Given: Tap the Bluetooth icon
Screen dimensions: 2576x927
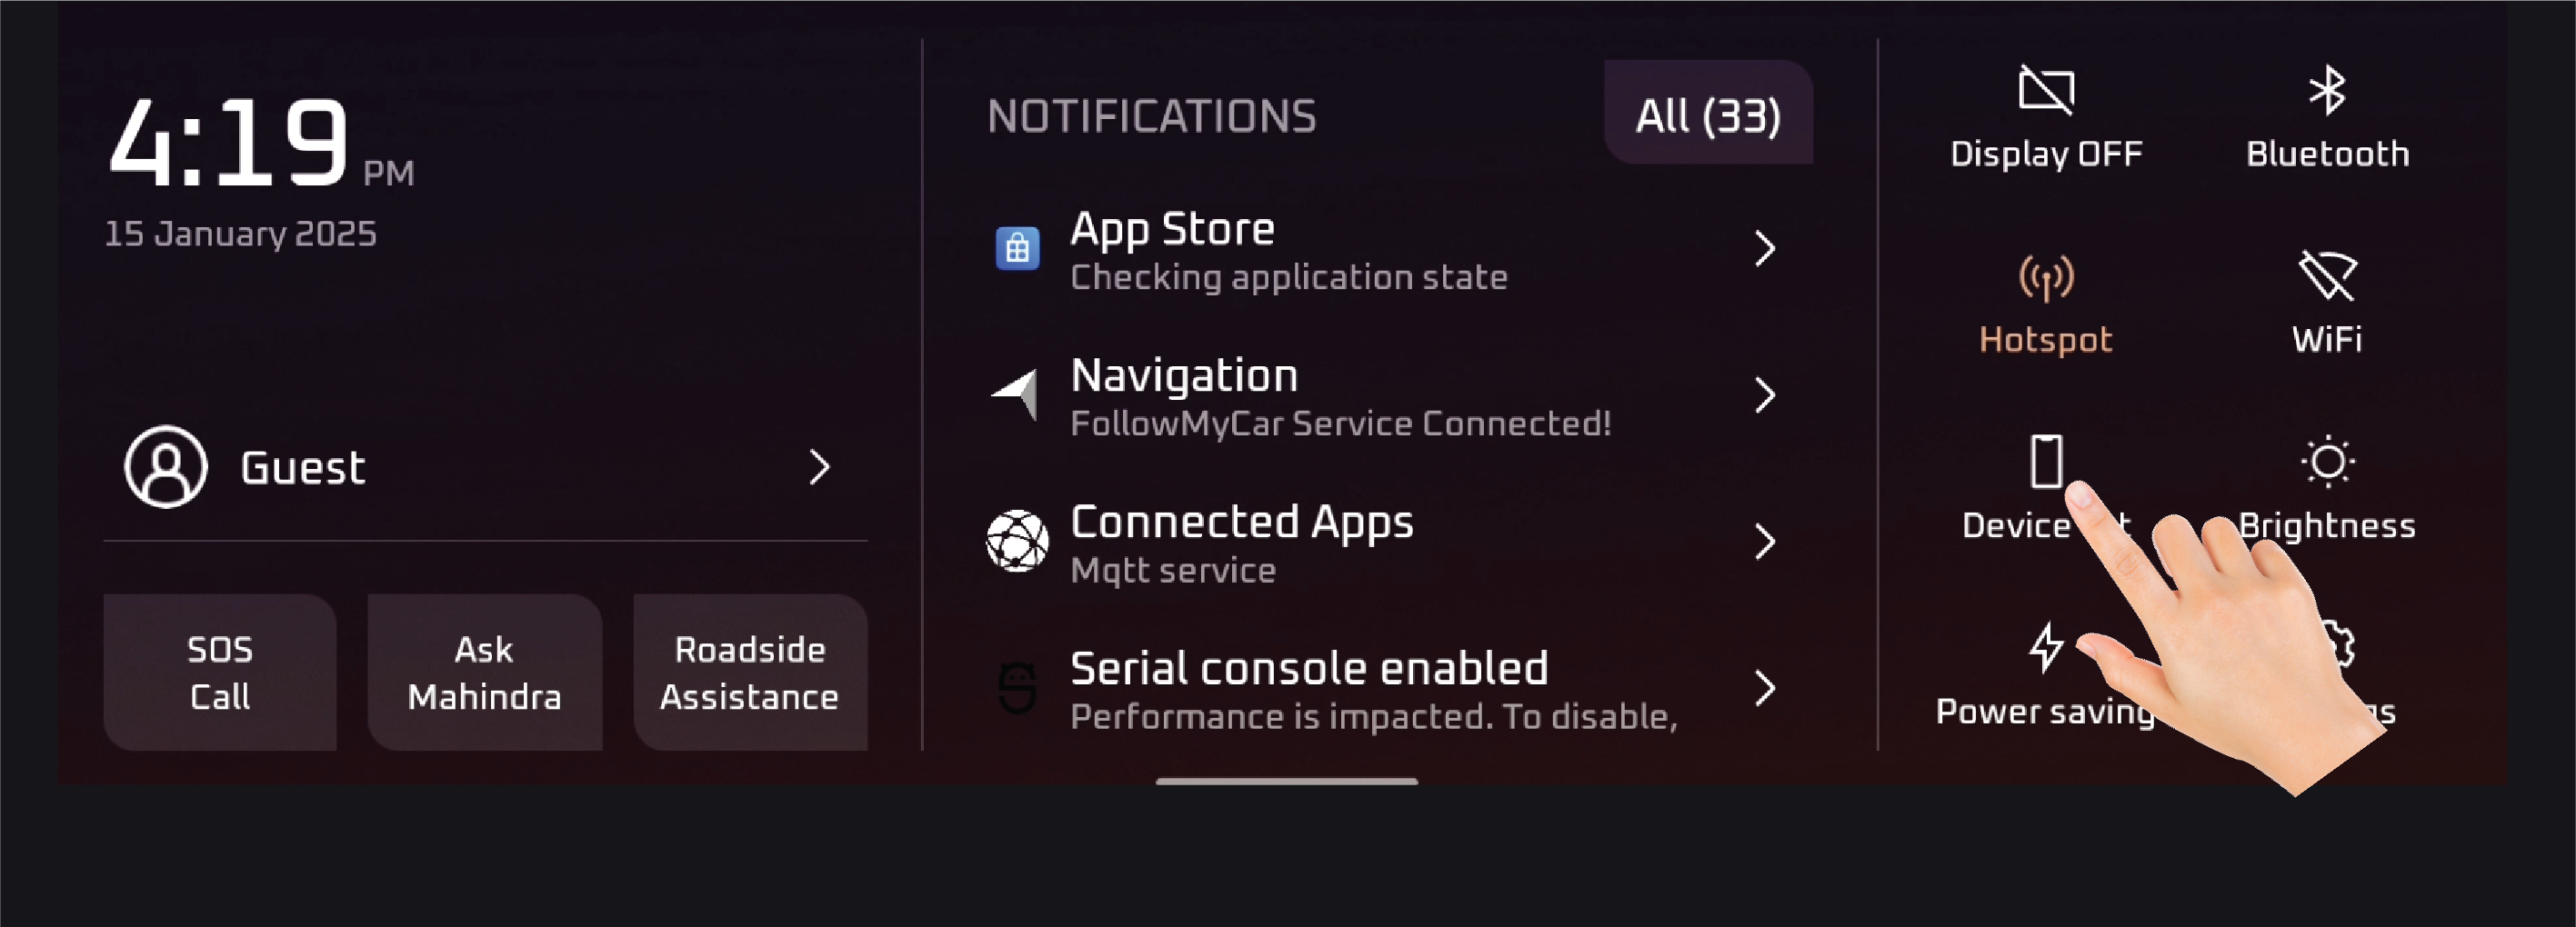Looking at the screenshot, I should coord(2327,91).
